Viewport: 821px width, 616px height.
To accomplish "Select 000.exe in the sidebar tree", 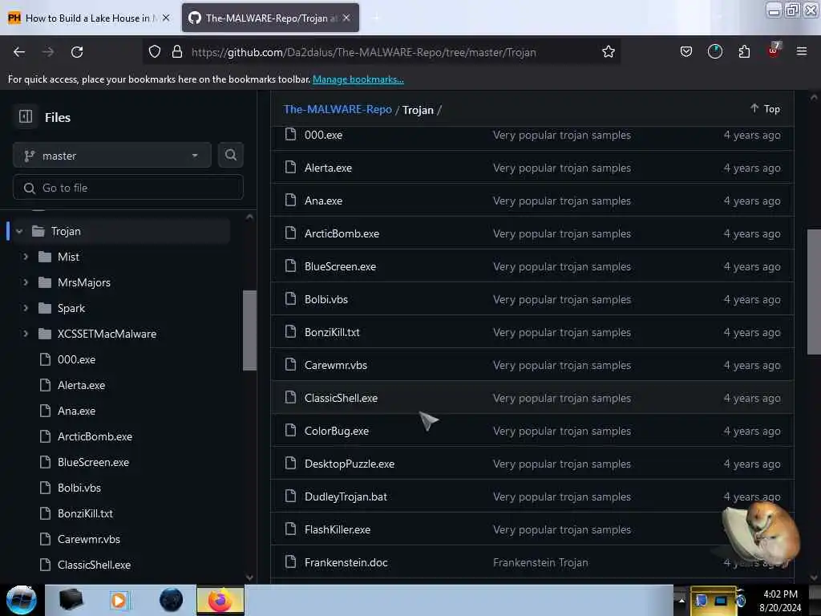I will (76, 359).
